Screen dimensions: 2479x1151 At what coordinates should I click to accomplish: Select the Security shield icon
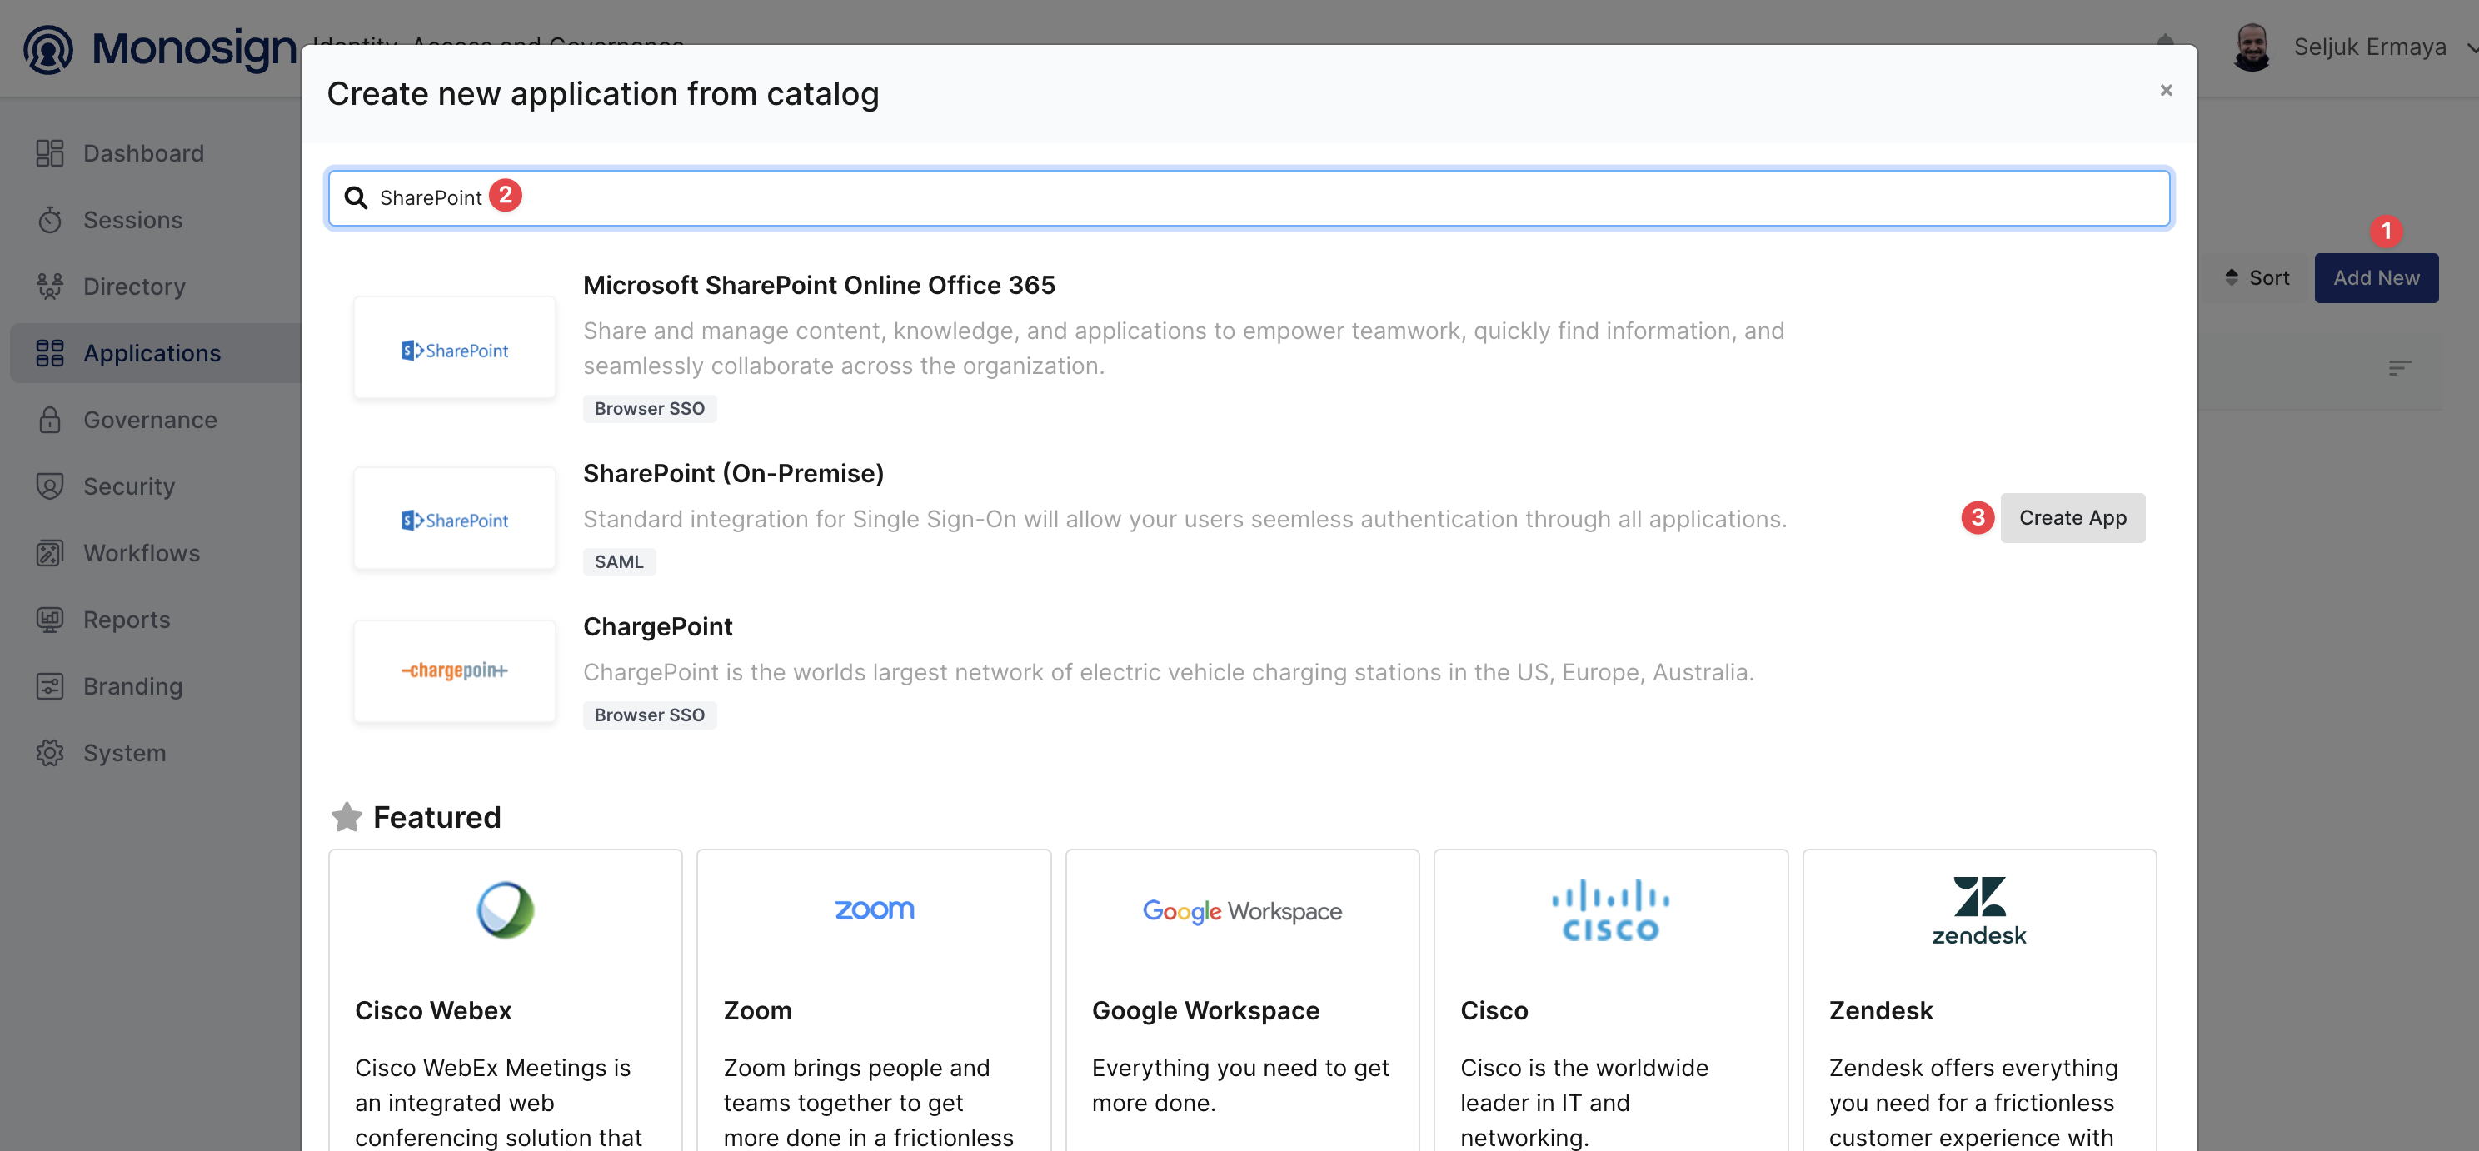tap(49, 486)
